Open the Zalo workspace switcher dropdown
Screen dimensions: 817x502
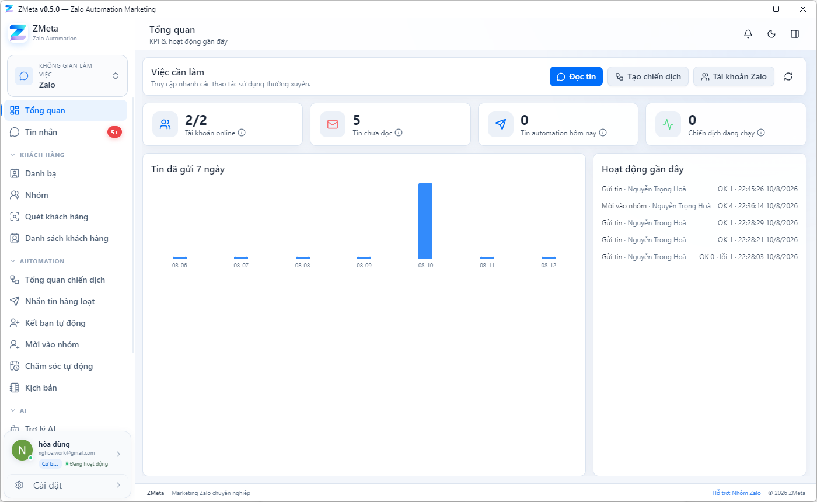pyautogui.click(x=67, y=76)
